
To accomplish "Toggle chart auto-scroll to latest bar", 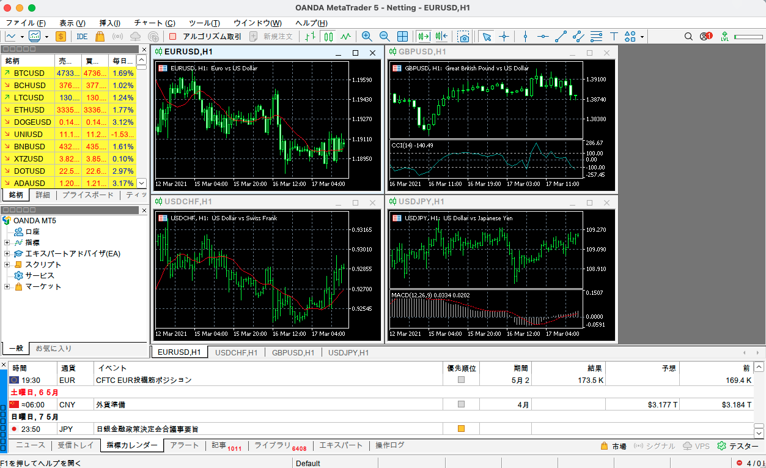I will pyautogui.click(x=424, y=37).
